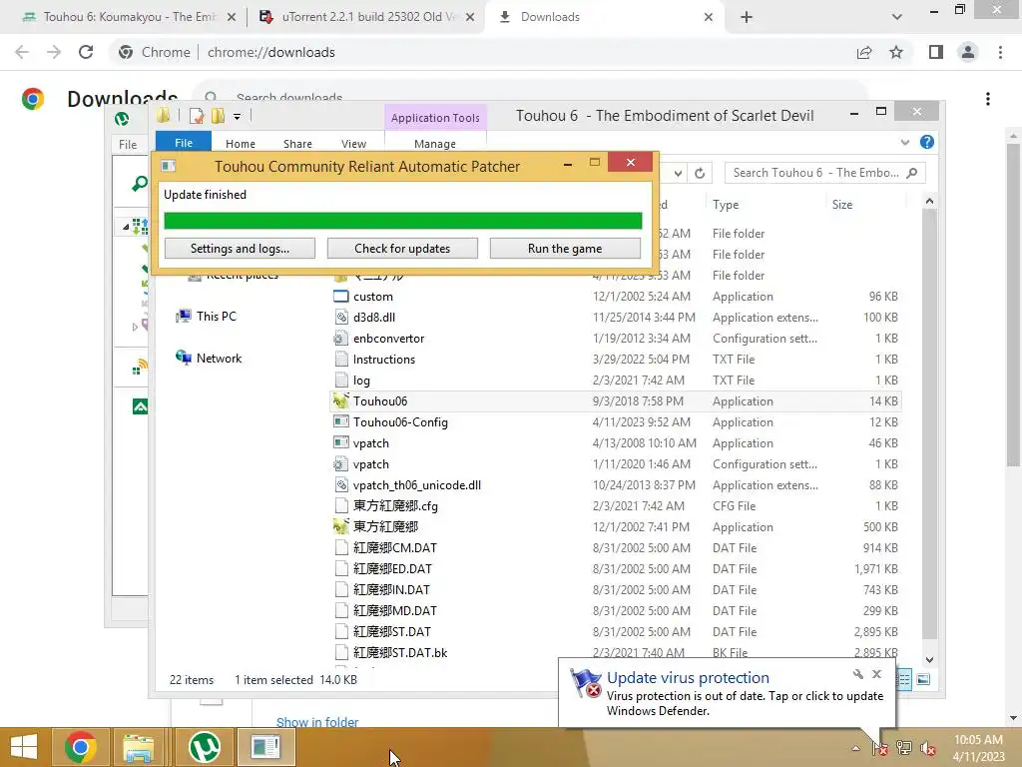
Task: Click the muted volume tray icon
Action: tap(928, 748)
